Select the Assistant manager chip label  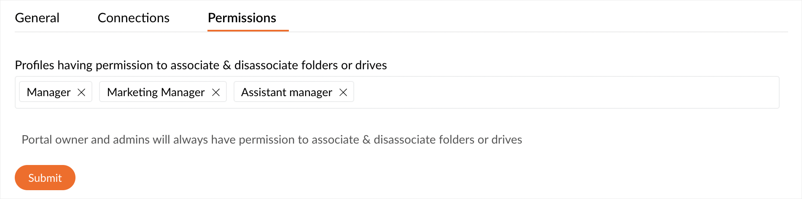pos(286,92)
